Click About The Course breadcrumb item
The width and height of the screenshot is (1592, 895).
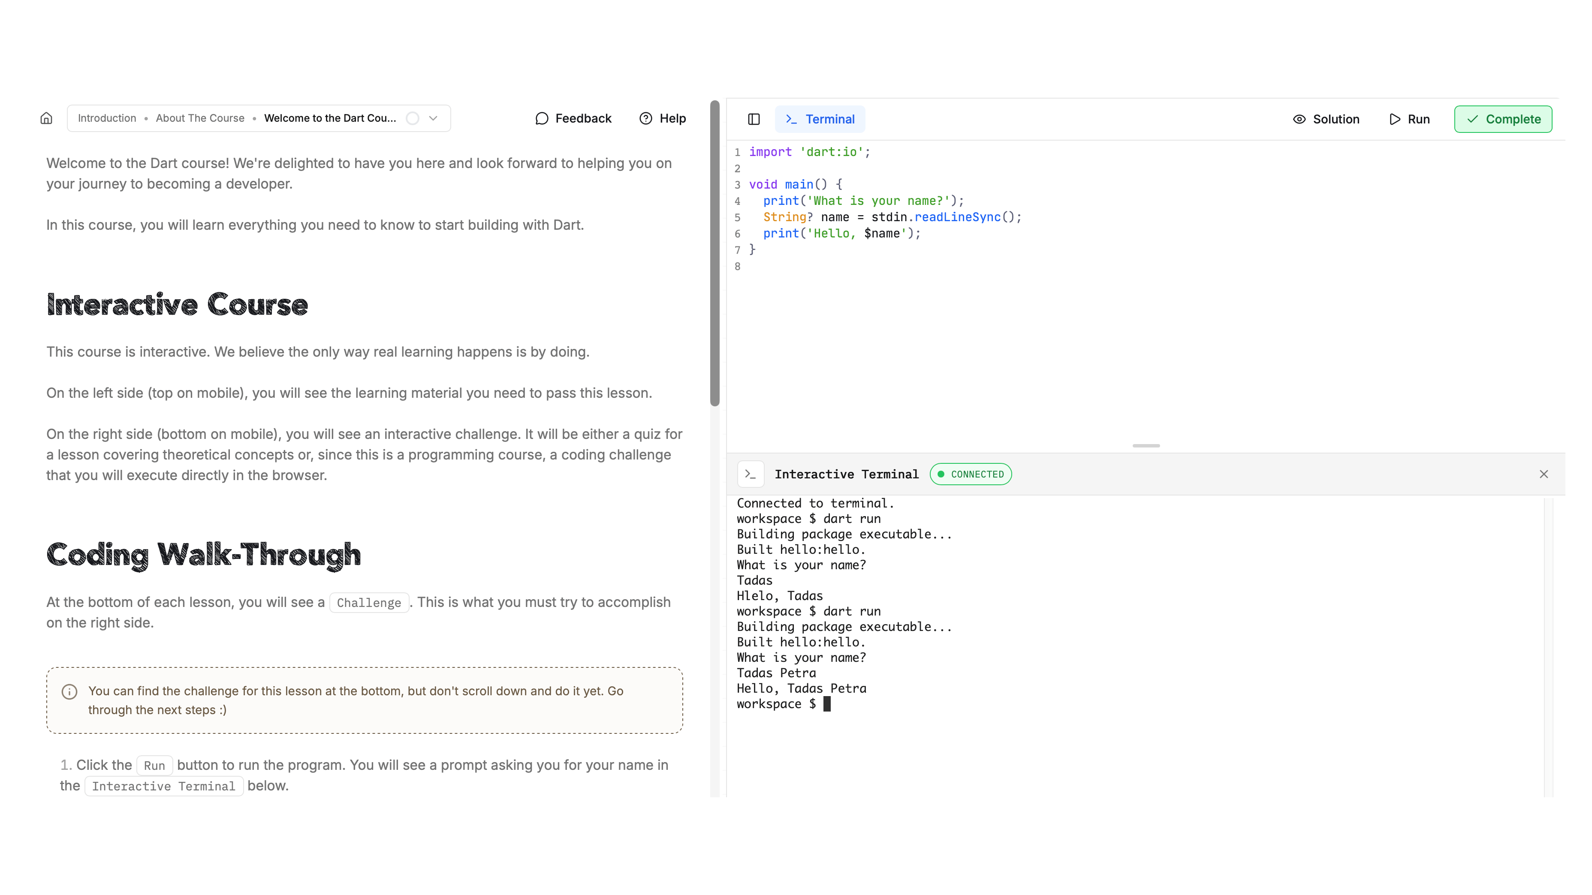(x=199, y=118)
